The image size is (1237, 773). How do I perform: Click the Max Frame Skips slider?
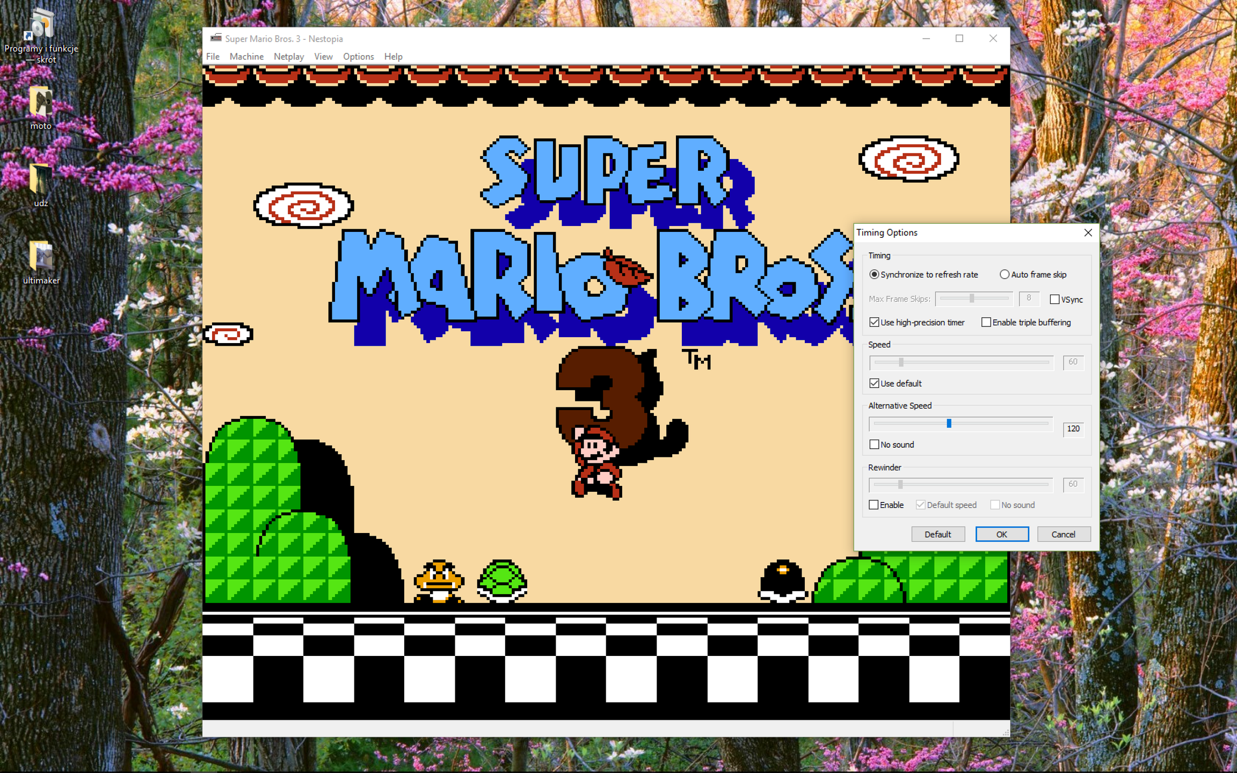974,298
